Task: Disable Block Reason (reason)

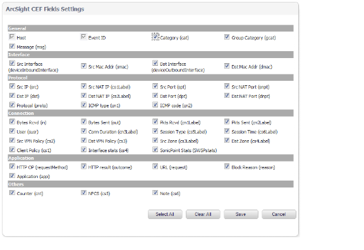Action: coord(227,167)
